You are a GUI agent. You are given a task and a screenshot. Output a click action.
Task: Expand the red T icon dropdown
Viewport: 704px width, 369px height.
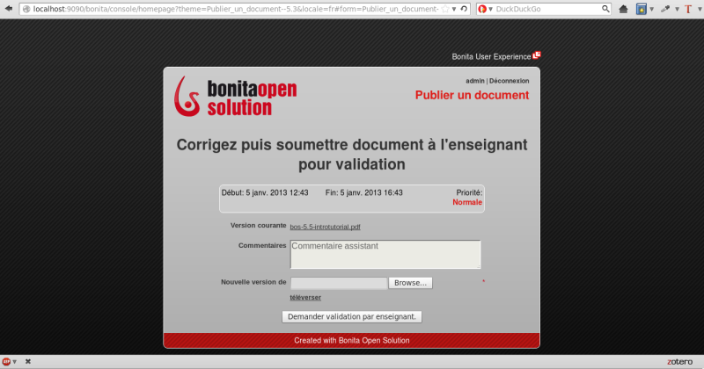click(700, 9)
